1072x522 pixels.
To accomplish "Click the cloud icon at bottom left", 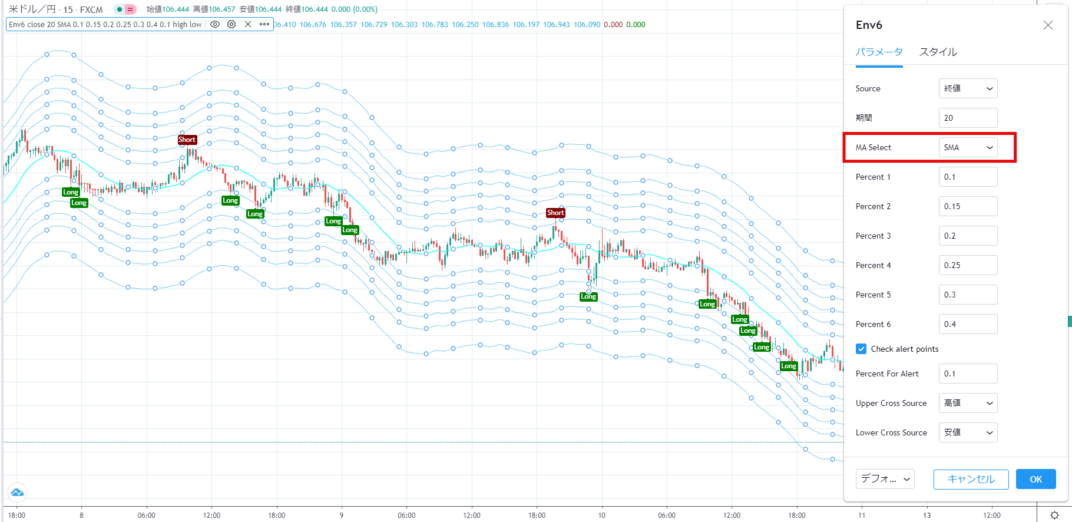I will click(17, 492).
